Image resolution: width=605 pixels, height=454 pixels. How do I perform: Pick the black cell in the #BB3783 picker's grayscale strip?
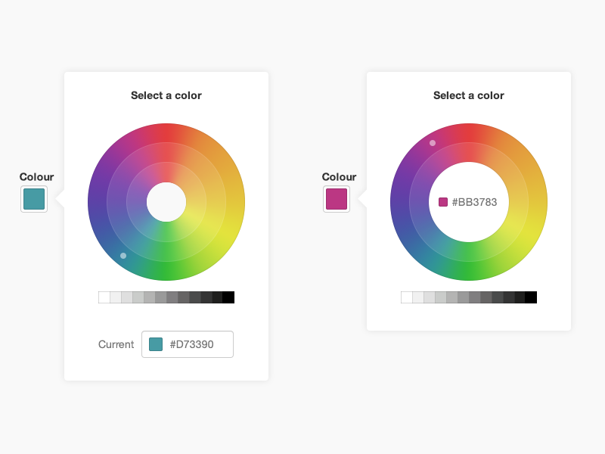tap(531, 297)
